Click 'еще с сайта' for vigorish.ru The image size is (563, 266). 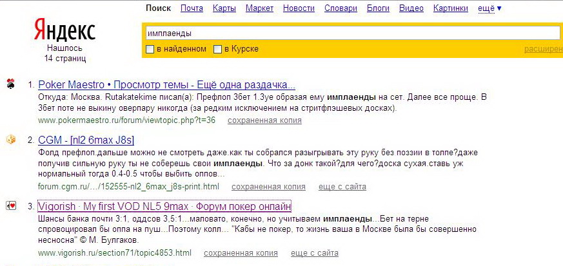(315, 253)
